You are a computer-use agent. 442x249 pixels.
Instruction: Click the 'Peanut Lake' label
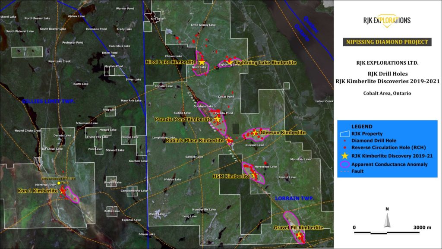(287, 177)
